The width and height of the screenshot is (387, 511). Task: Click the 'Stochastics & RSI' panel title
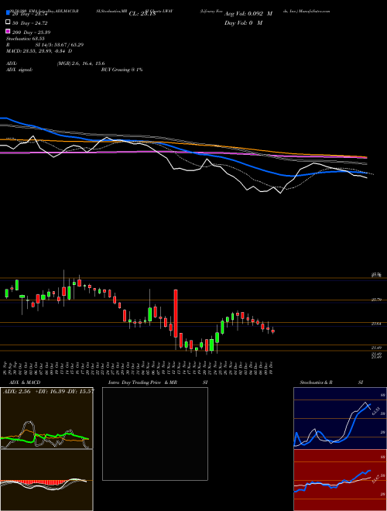[x=331, y=382]
